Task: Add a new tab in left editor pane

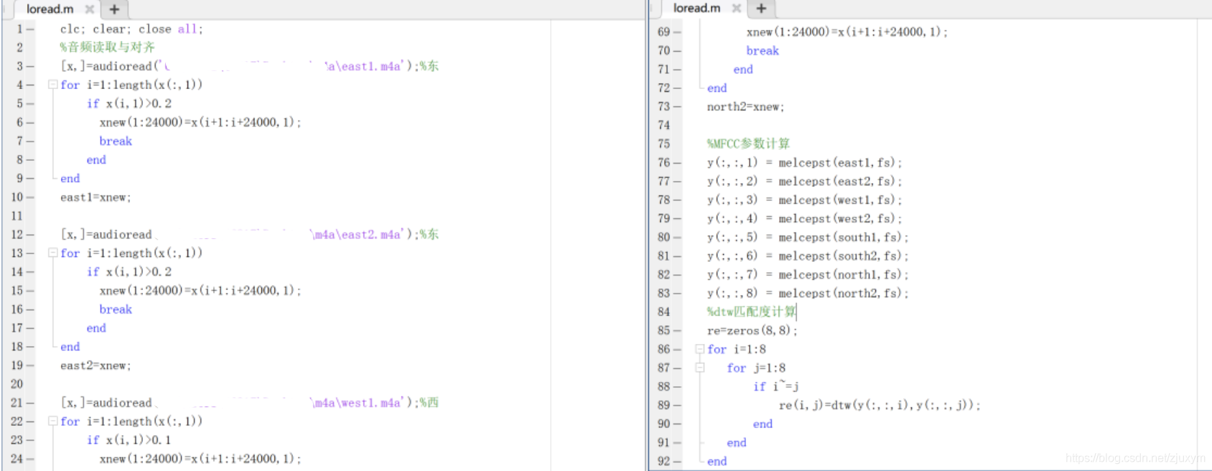Action: tap(114, 9)
